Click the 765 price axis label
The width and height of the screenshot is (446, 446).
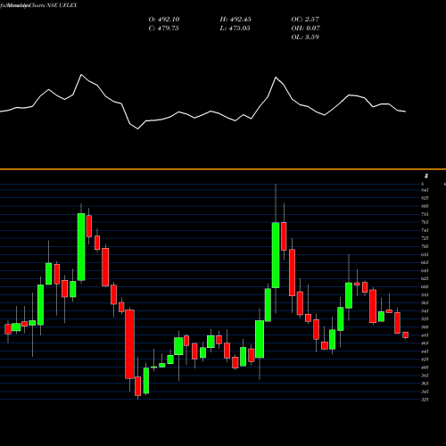pos(425,222)
